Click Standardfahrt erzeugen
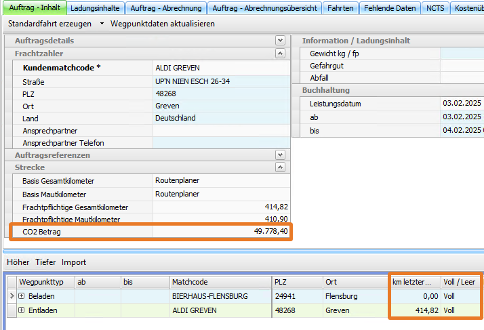484x330 pixels. (x=50, y=24)
